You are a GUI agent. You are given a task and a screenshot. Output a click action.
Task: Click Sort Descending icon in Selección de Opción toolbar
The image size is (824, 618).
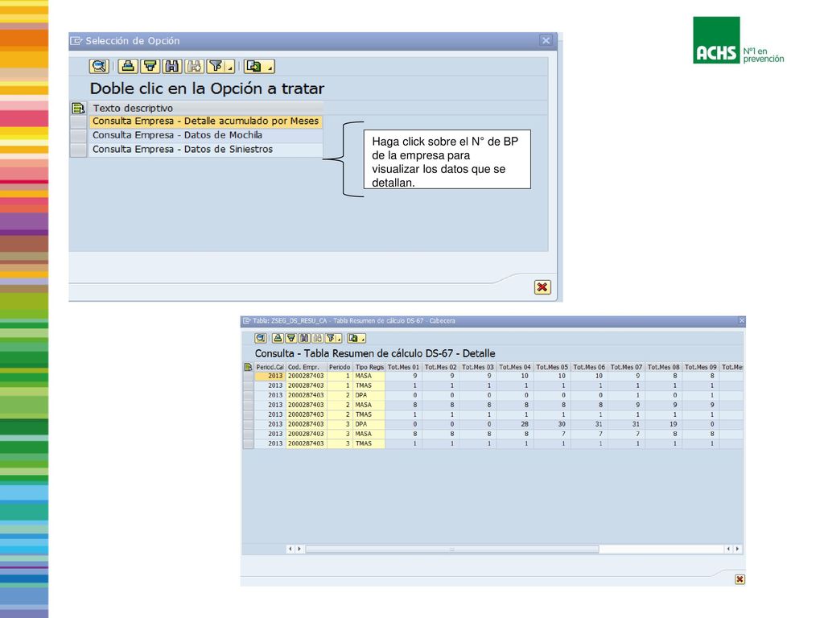(150, 66)
